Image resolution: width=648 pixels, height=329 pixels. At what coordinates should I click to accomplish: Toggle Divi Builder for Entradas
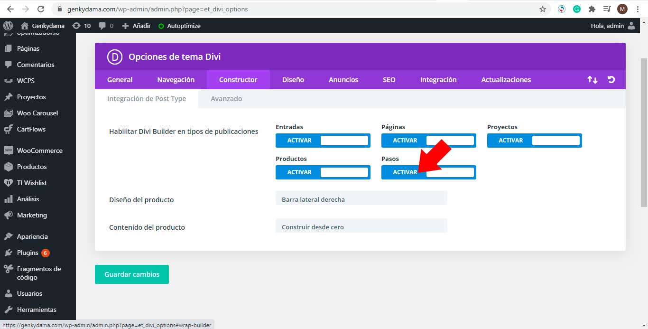pos(323,141)
